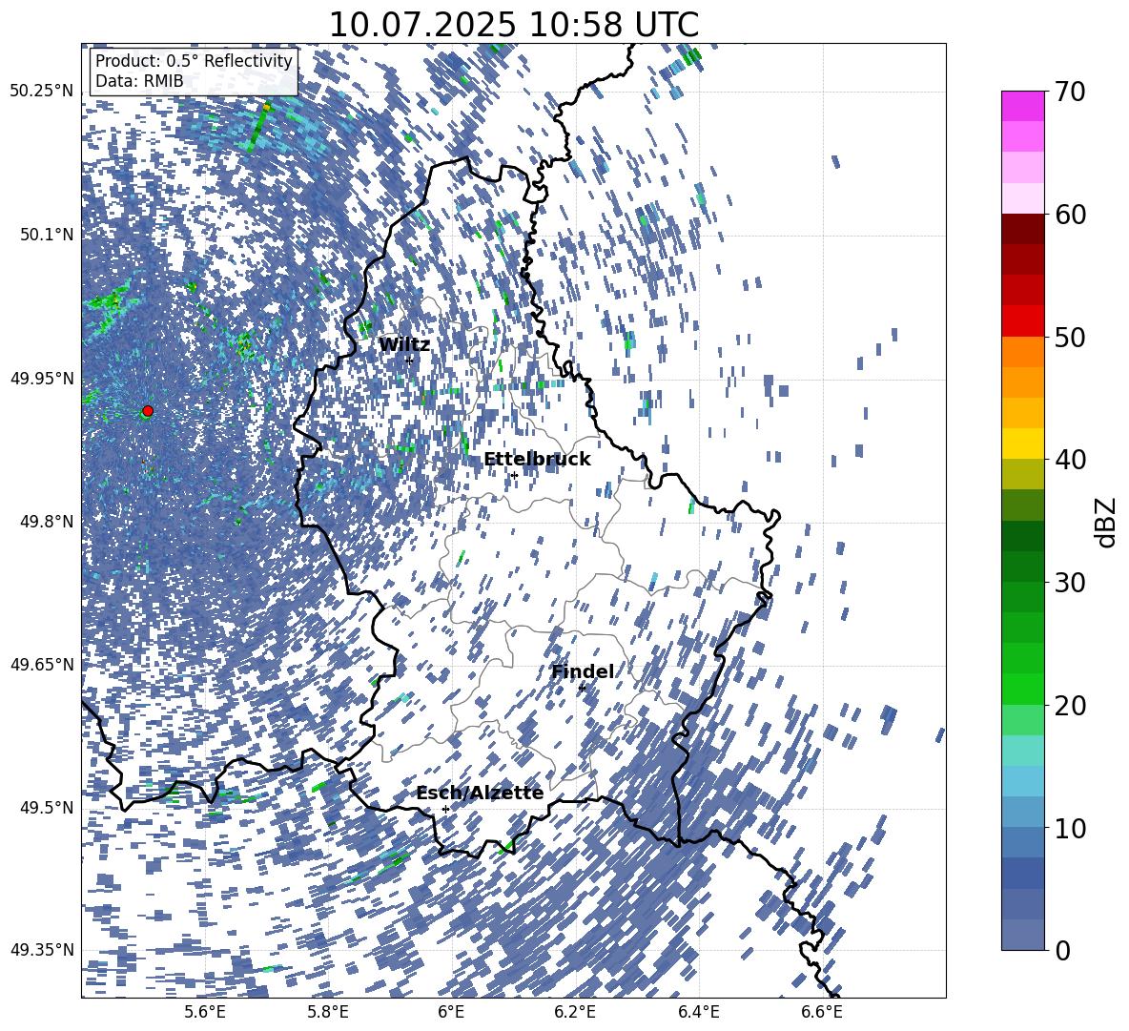Viewport: 1129px width, 1031px height.
Task: Click the 0 tick on the colorbar
Action: (1062, 950)
